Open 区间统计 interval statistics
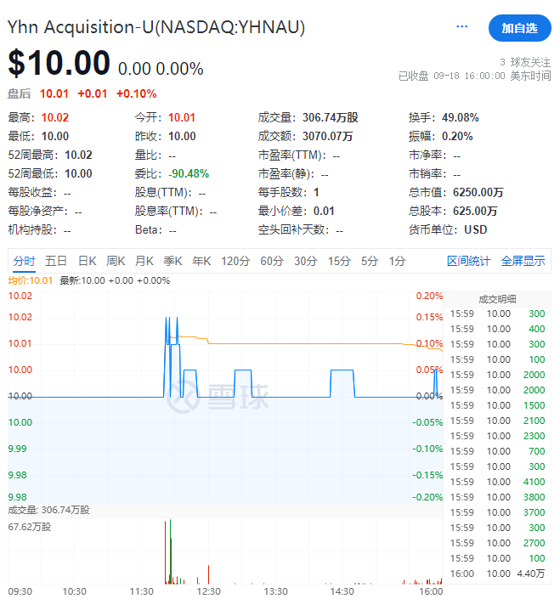The width and height of the screenshot is (560, 616). [x=468, y=261]
